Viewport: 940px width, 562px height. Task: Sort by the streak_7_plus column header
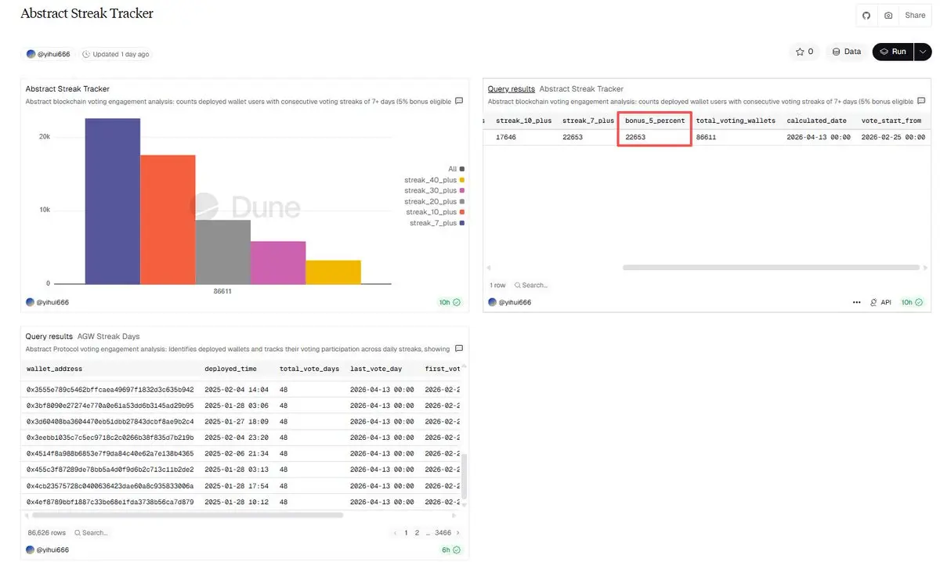point(588,121)
